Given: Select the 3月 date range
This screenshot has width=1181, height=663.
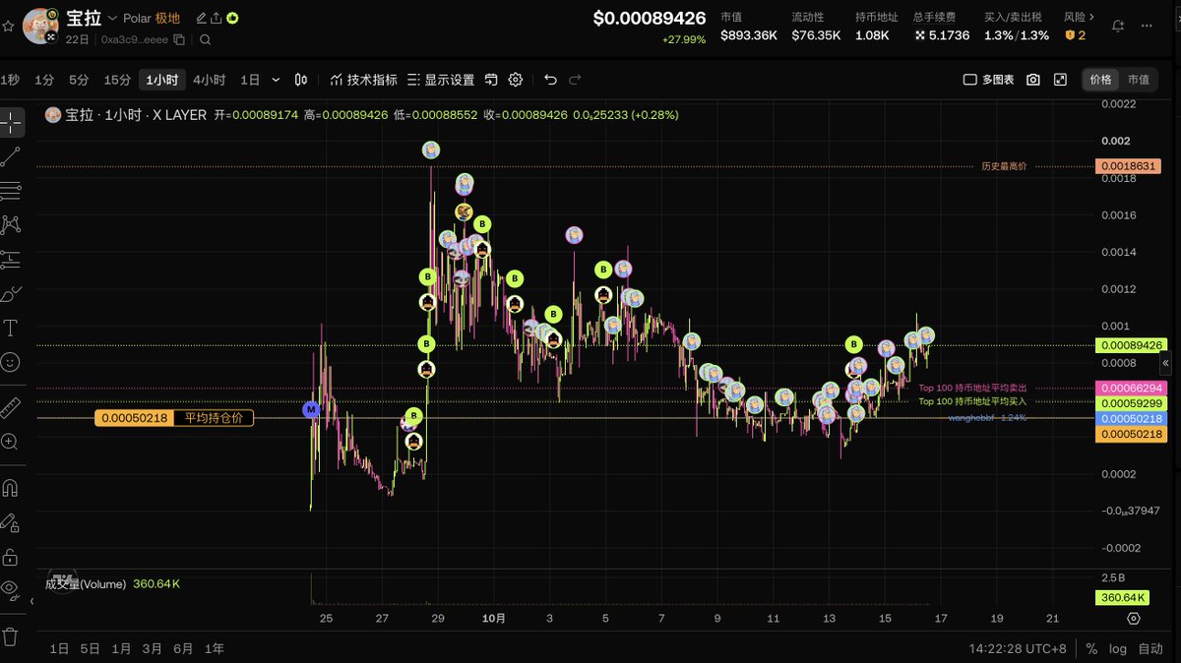Looking at the screenshot, I should click(153, 649).
